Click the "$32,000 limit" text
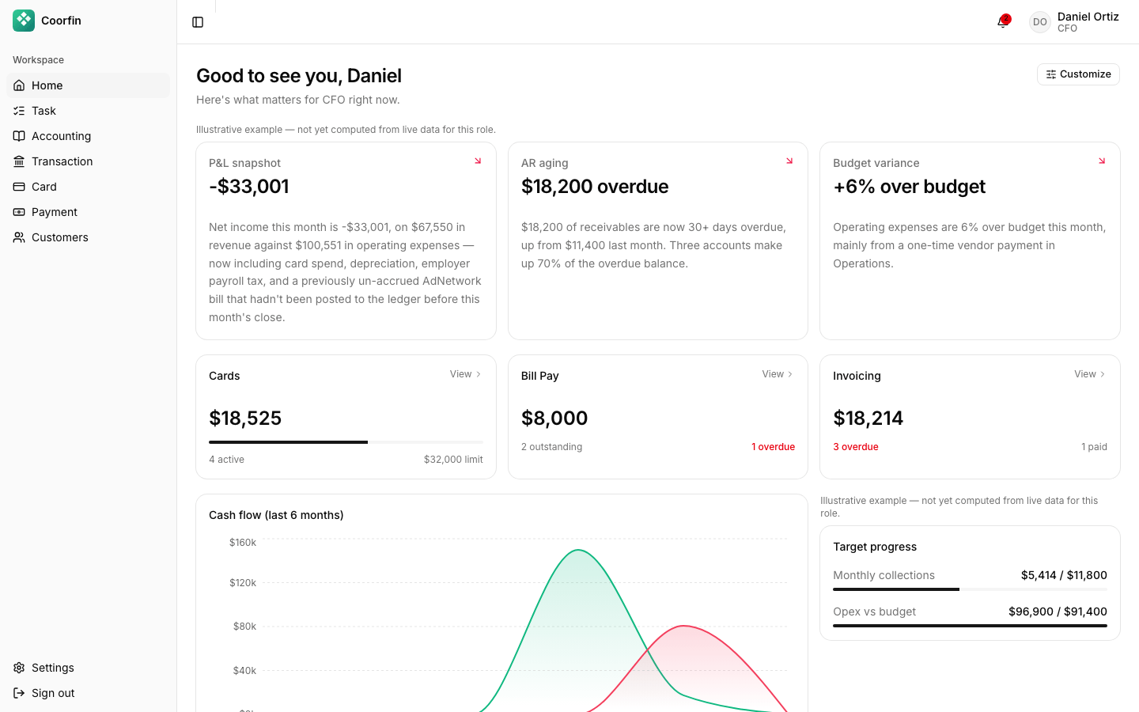This screenshot has height=712, width=1139. [453, 460]
